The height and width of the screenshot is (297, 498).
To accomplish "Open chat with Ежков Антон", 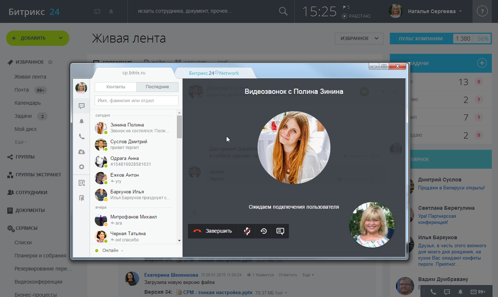I will (x=133, y=178).
